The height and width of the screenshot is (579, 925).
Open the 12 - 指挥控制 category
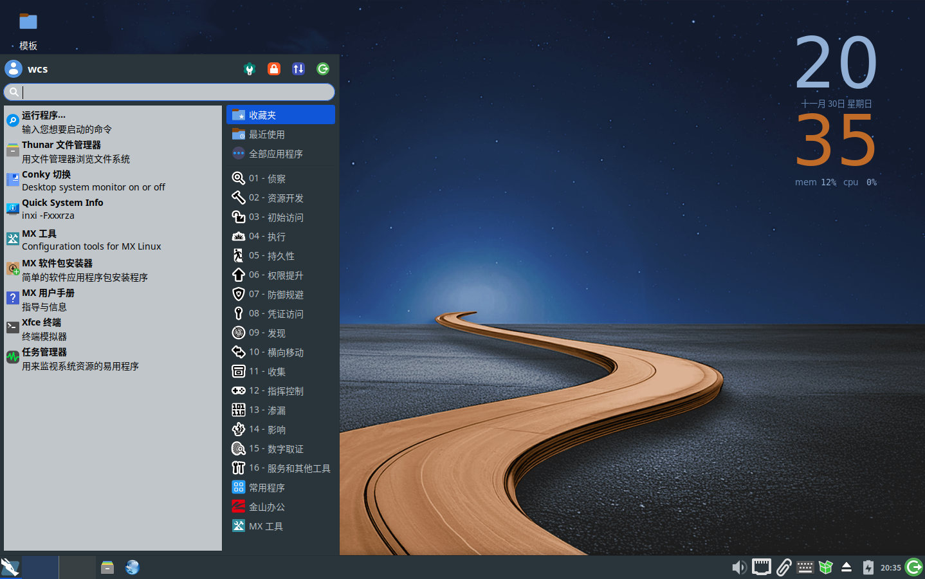click(280, 391)
